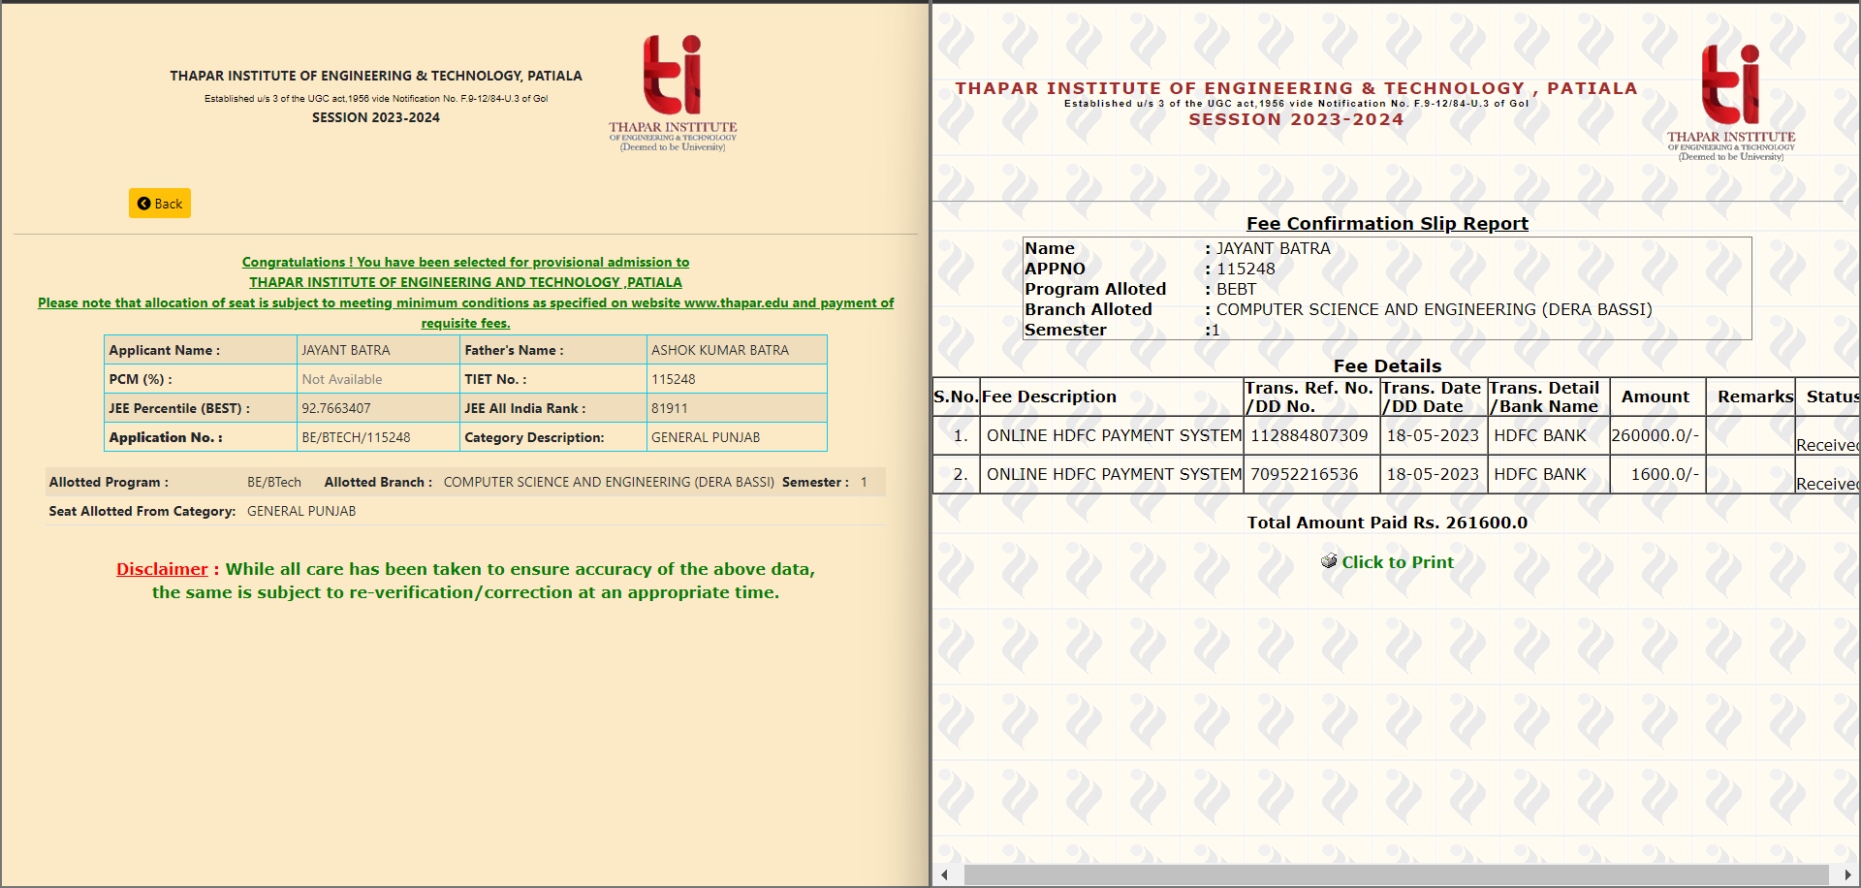Image resolution: width=1861 pixels, height=888 pixels.
Task: Click the Amount column header
Action: (1656, 396)
